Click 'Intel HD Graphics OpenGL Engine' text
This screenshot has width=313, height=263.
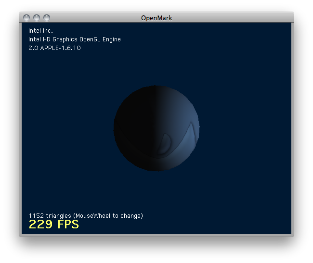(x=75, y=39)
